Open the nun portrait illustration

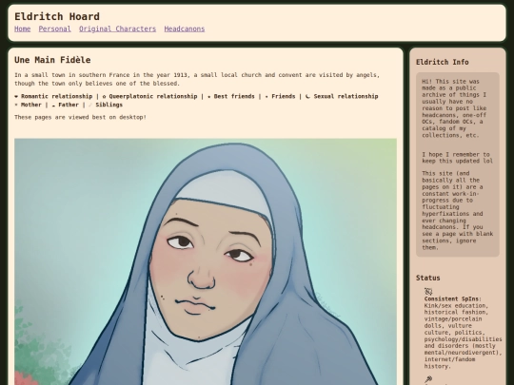coord(206,261)
